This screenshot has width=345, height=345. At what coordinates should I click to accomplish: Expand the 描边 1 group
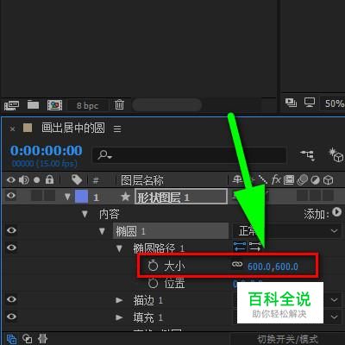(x=119, y=300)
